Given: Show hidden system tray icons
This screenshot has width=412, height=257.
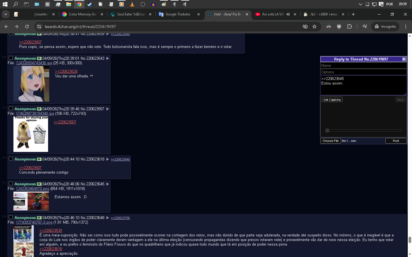Looking at the screenshot, I should tap(360, 4).
